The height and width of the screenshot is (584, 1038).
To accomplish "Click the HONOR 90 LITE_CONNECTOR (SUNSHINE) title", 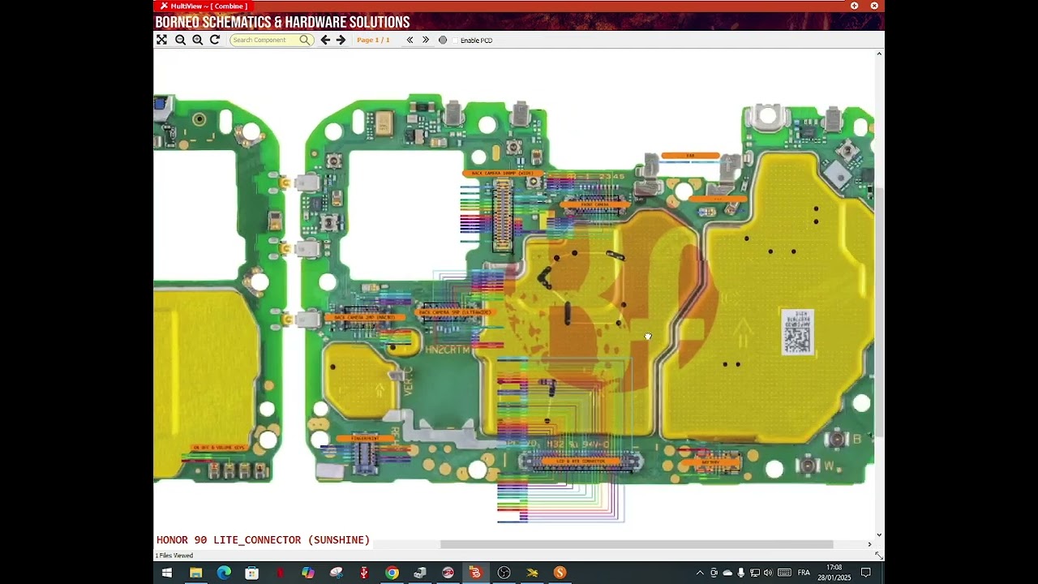I will 263,539.
